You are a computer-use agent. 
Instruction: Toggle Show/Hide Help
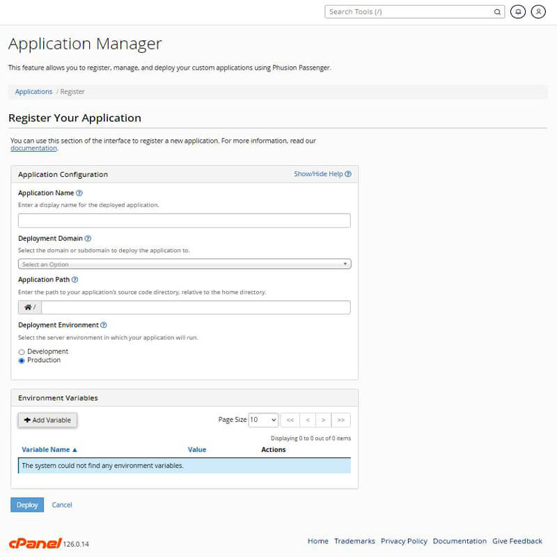pos(323,174)
